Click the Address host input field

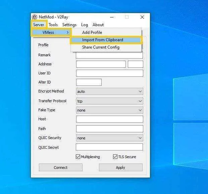click(101, 64)
